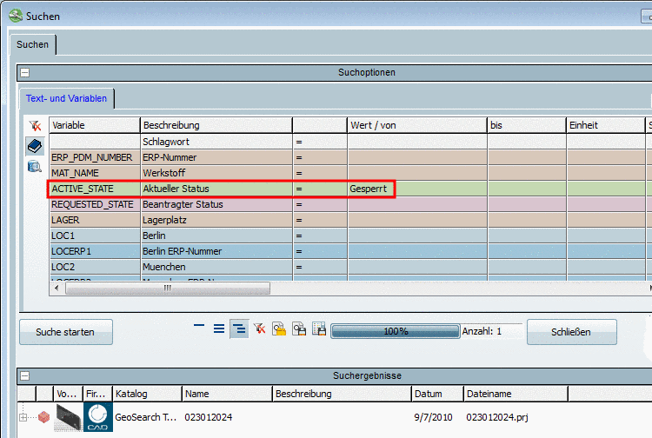Click the Datum column header in results
The image size is (652, 438).
(437, 394)
